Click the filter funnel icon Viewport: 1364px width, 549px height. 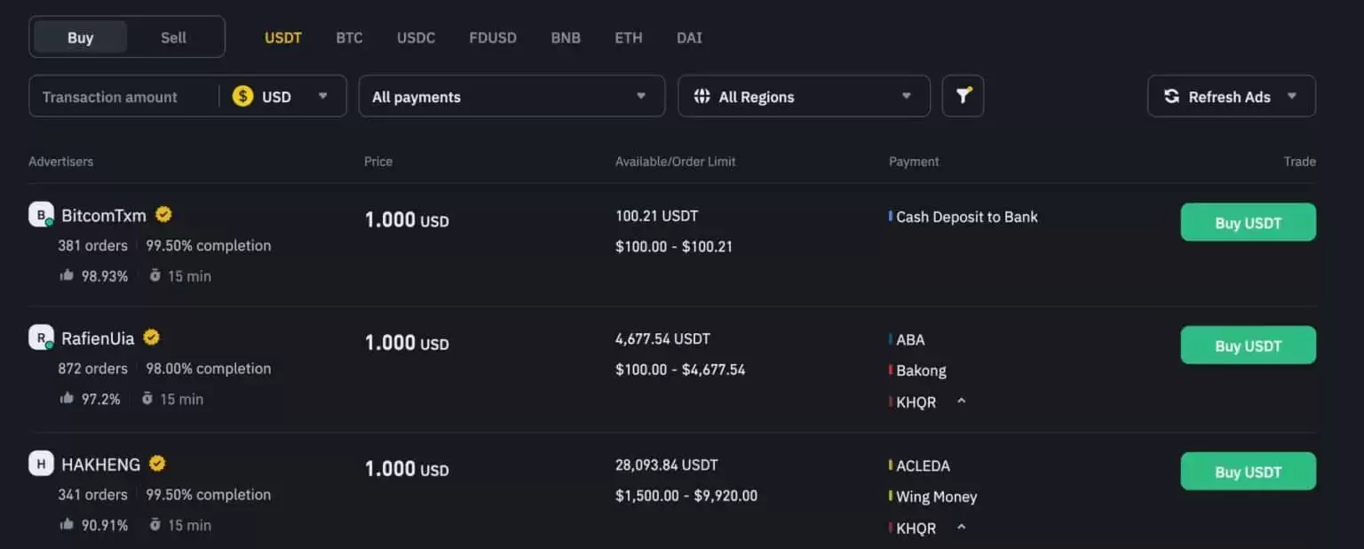coord(963,96)
